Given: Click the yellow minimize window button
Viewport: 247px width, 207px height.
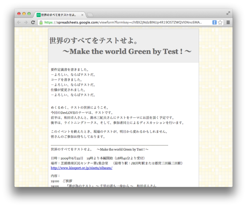Looking at the screenshot, I should [x=24, y=14].
